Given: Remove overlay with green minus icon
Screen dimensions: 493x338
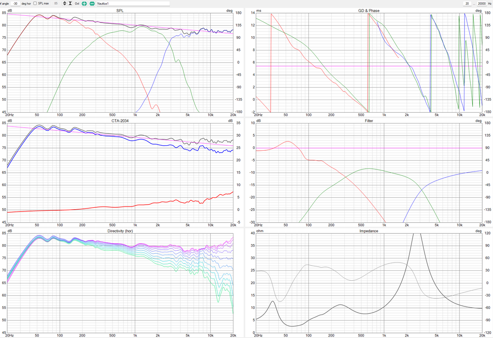Looking at the screenshot, I should (x=92, y=3).
